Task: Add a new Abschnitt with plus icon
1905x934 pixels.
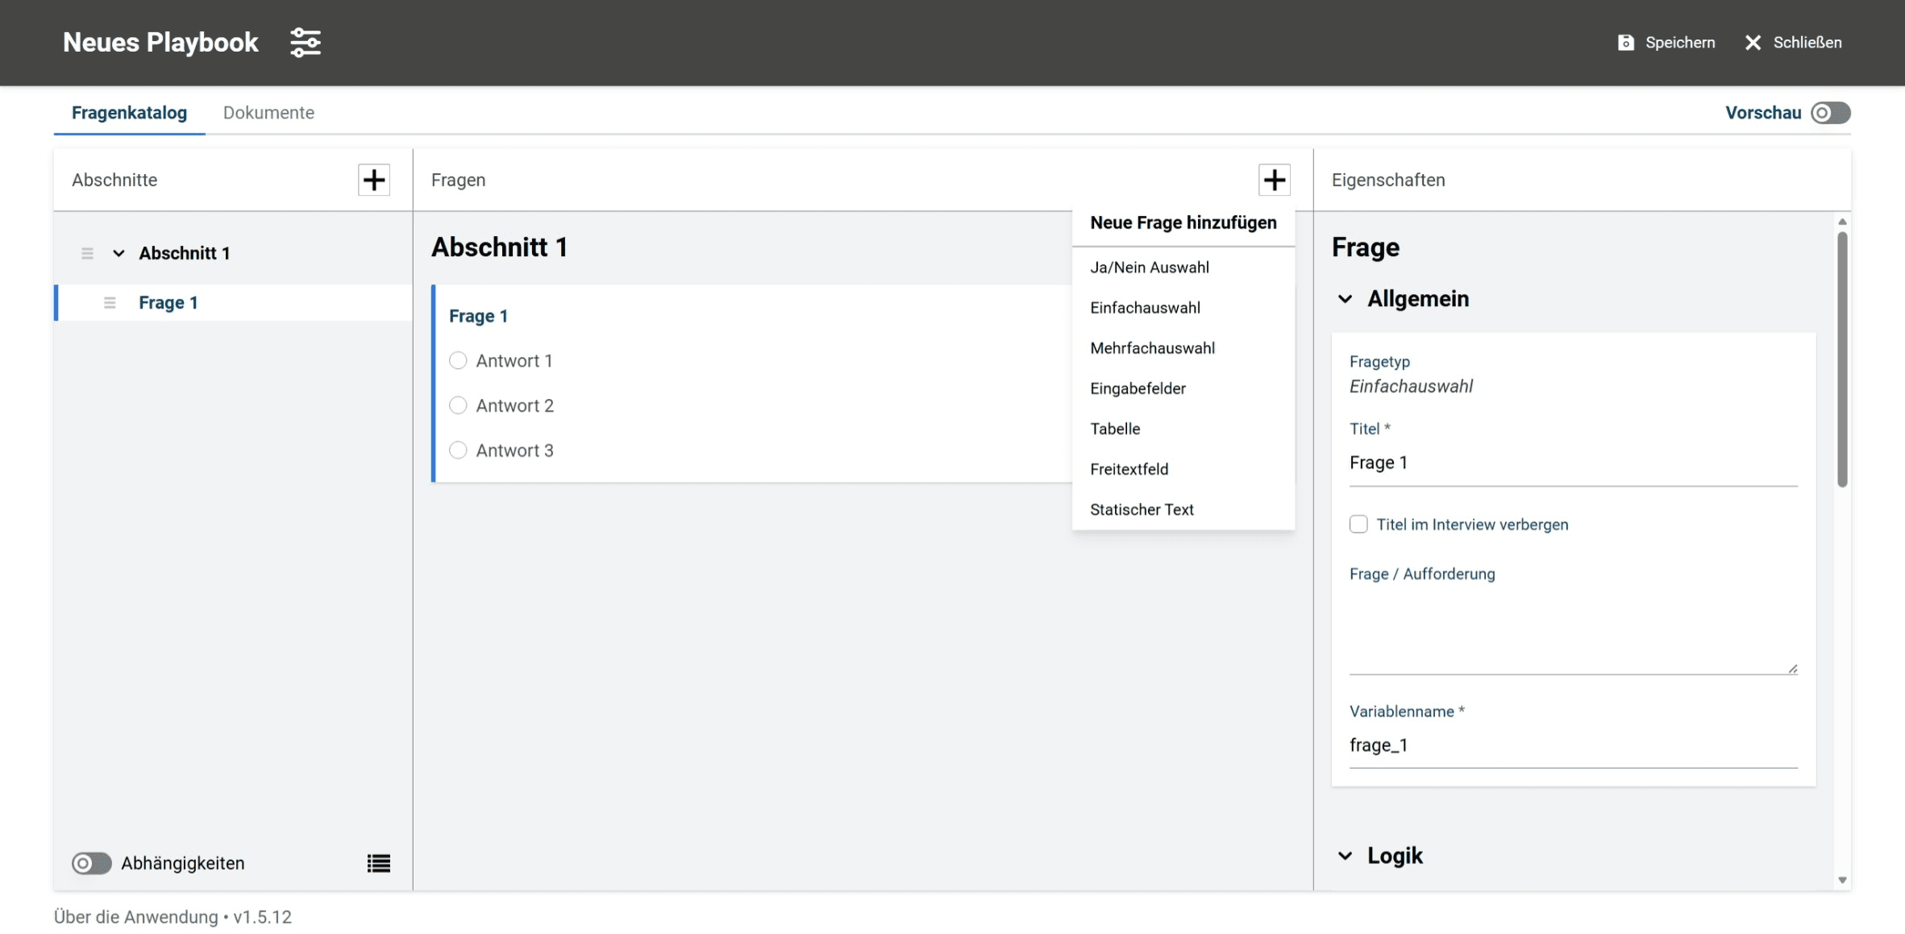Action: point(373,180)
